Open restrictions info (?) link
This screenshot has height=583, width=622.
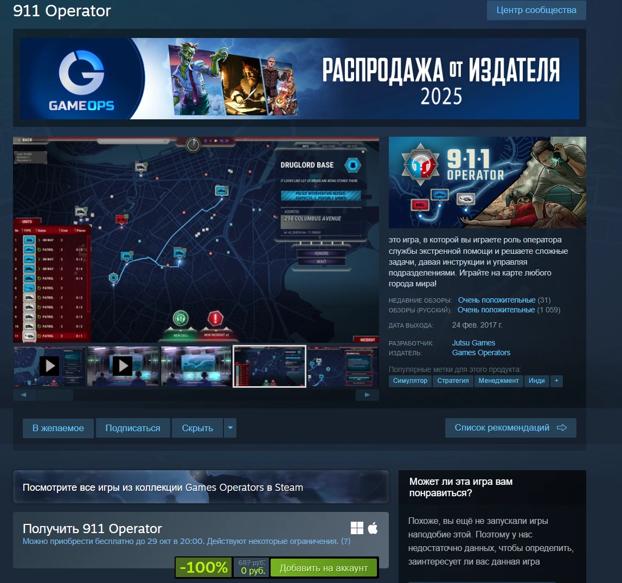pyautogui.click(x=345, y=541)
